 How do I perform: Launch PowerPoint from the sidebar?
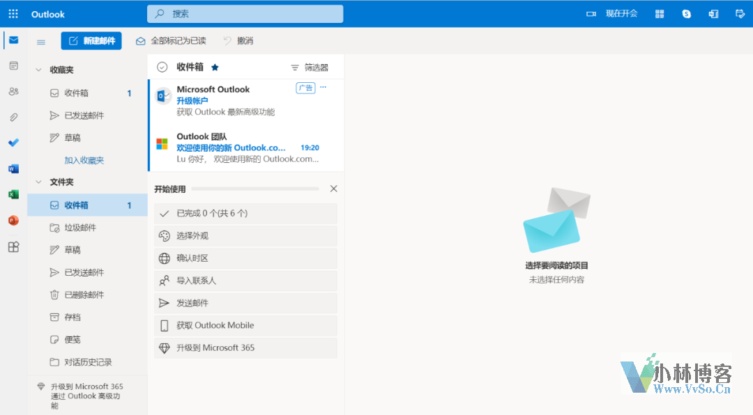[x=13, y=220]
